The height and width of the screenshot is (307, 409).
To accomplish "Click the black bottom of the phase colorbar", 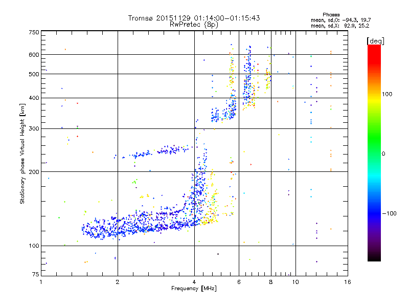I will (374, 258).
